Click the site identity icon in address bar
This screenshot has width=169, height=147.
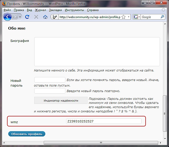tap(55, 17)
